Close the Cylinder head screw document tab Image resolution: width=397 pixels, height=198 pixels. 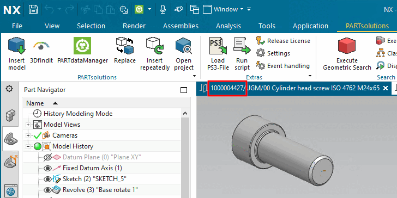[386, 88]
